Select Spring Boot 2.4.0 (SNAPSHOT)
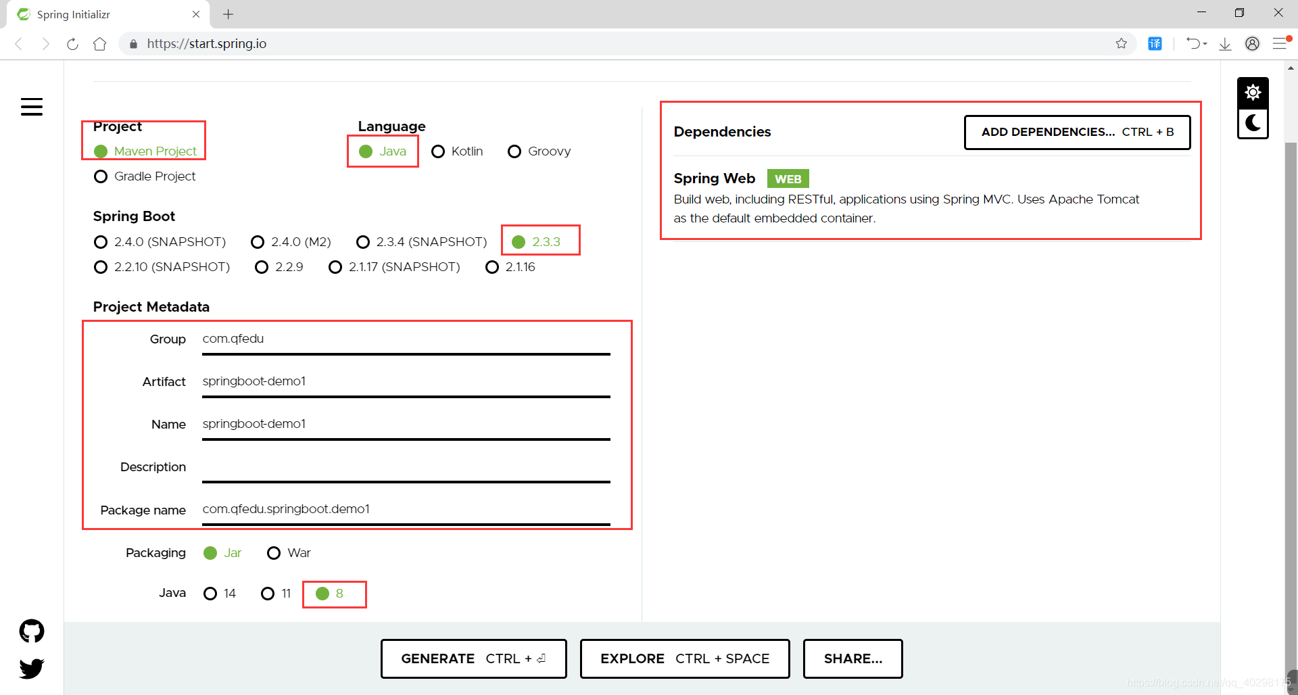 160,242
